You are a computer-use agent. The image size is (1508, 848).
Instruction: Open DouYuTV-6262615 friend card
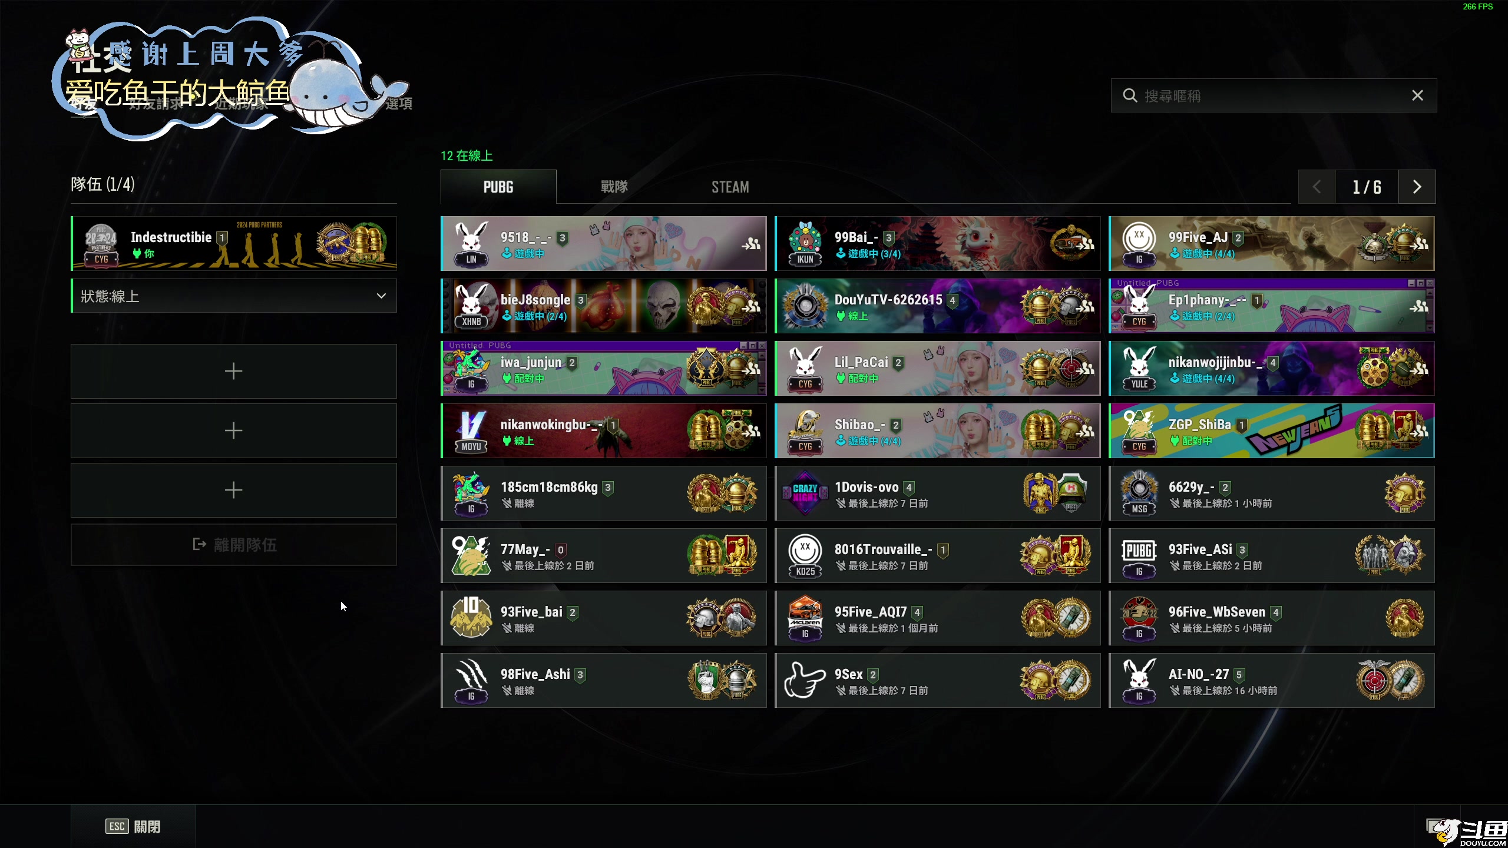click(937, 306)
